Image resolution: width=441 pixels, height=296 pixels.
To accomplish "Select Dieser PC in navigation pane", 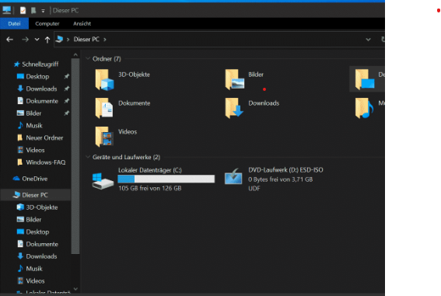I will [36, 195].
